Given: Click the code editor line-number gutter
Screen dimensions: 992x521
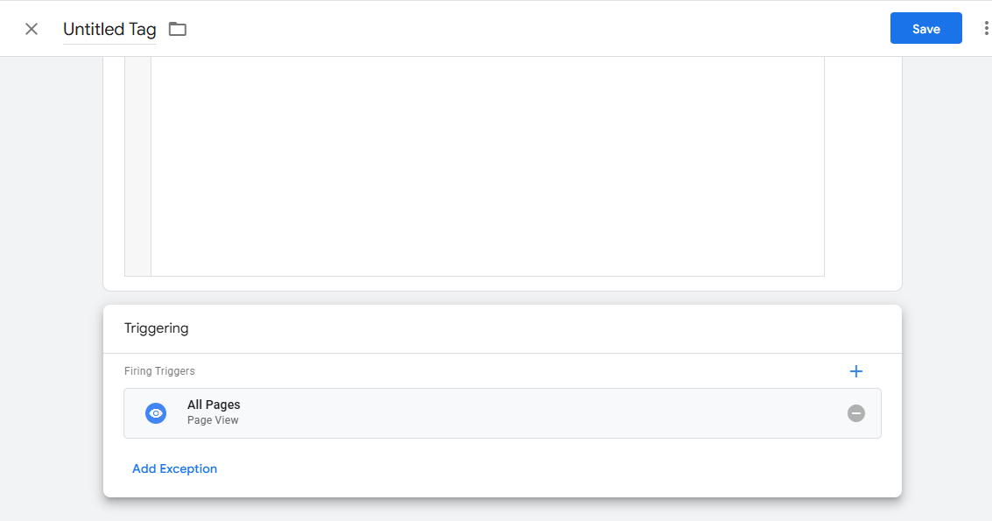Looking at the screenshot, I should [138, 166].
